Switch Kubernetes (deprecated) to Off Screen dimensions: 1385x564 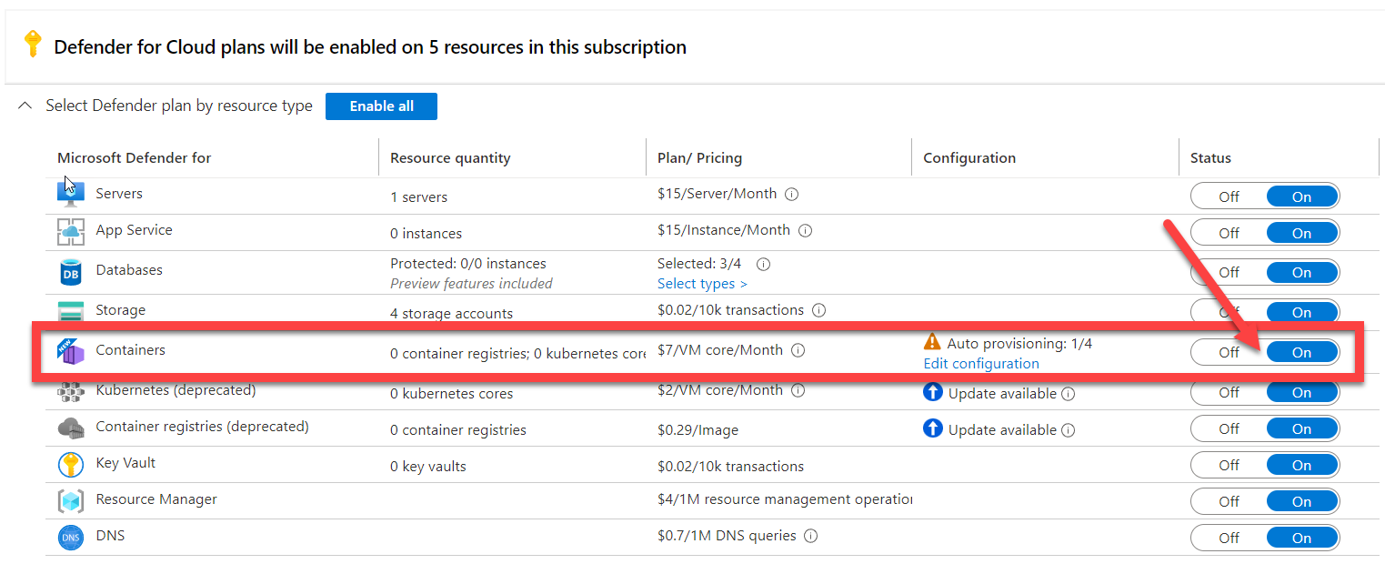1229,392
